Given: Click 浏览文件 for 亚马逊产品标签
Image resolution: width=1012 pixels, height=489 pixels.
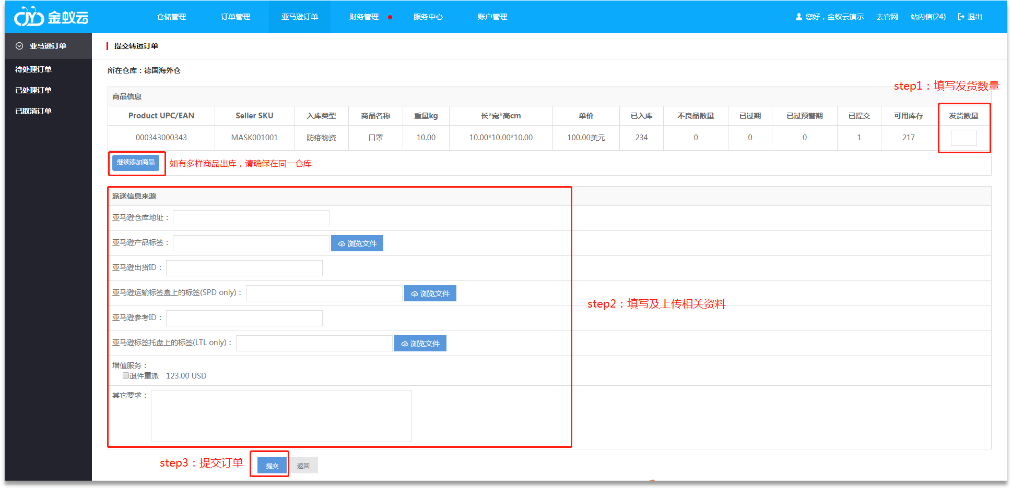Looking at the screenshot, I should 357,243.
